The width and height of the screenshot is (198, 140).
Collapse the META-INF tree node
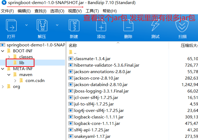click(3, 69)
